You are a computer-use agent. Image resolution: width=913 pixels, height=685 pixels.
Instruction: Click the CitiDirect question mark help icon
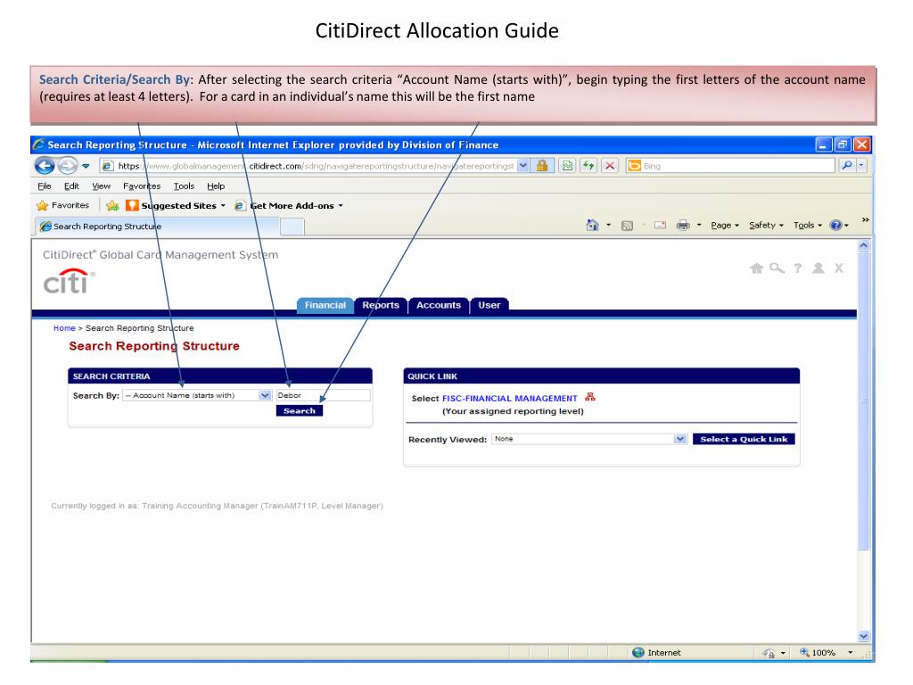point(798,268)
